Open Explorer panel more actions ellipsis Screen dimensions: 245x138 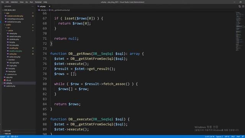[x=33, y=7]
